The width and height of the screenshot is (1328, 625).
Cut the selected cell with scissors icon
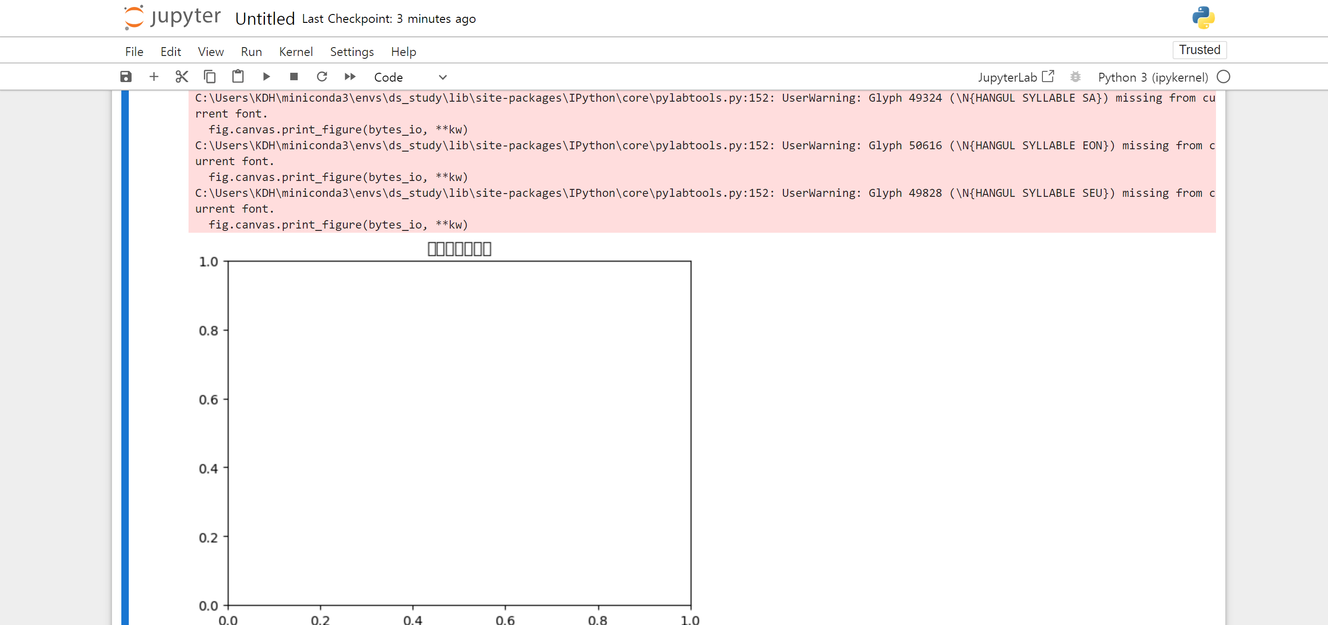click(x=182, y=77)
